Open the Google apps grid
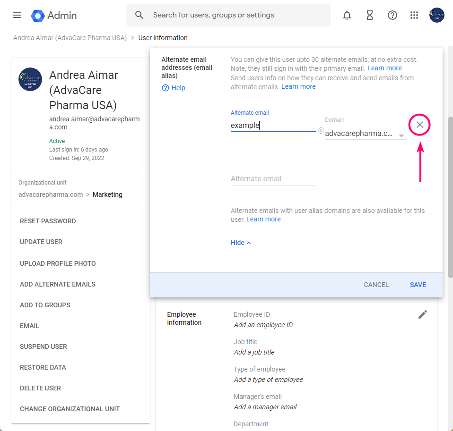 click(x=414, y=15)
